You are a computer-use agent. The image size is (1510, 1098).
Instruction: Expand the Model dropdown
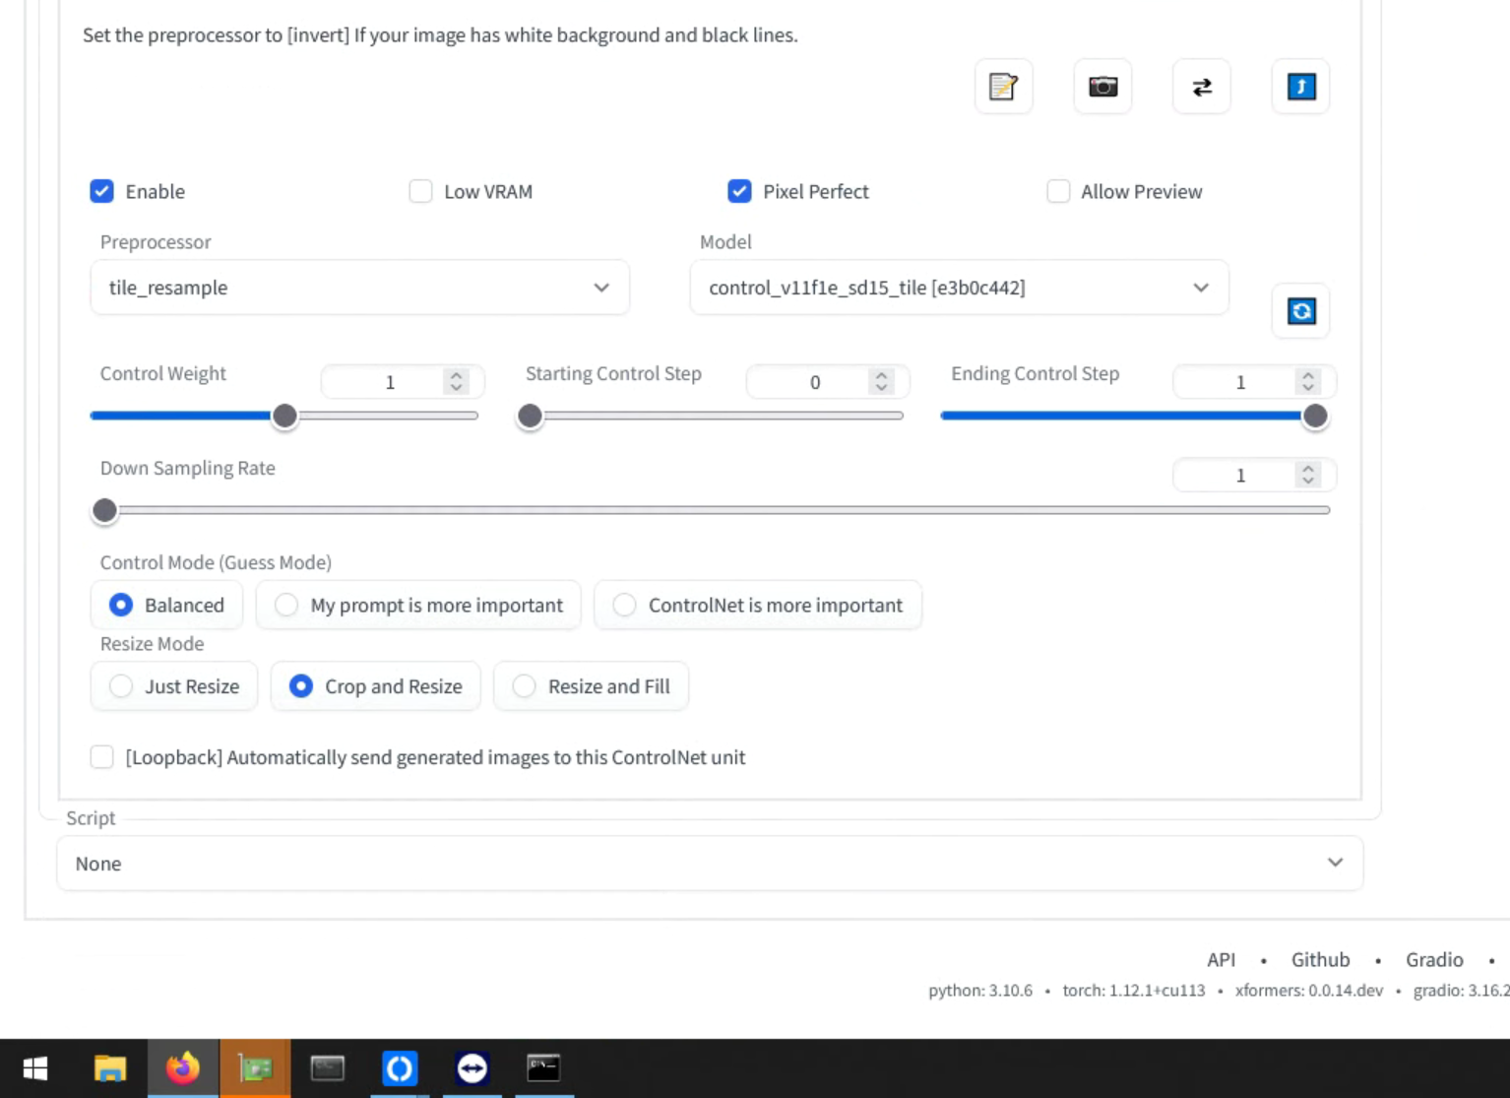[x=959, y=288]
